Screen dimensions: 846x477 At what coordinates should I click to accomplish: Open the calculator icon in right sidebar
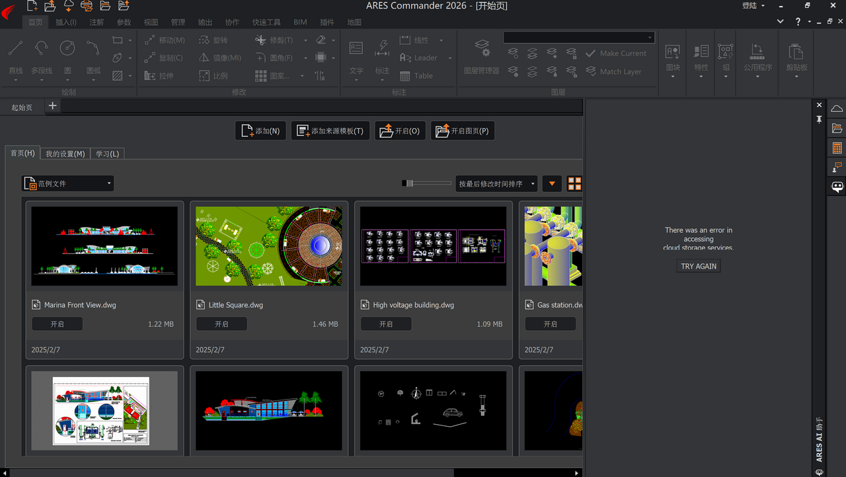837,148
